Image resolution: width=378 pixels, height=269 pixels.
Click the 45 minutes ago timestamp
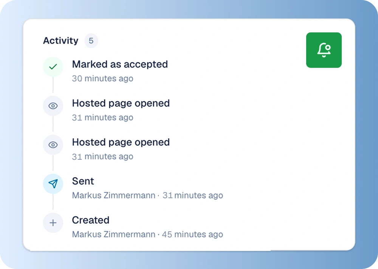coord(192,234)
